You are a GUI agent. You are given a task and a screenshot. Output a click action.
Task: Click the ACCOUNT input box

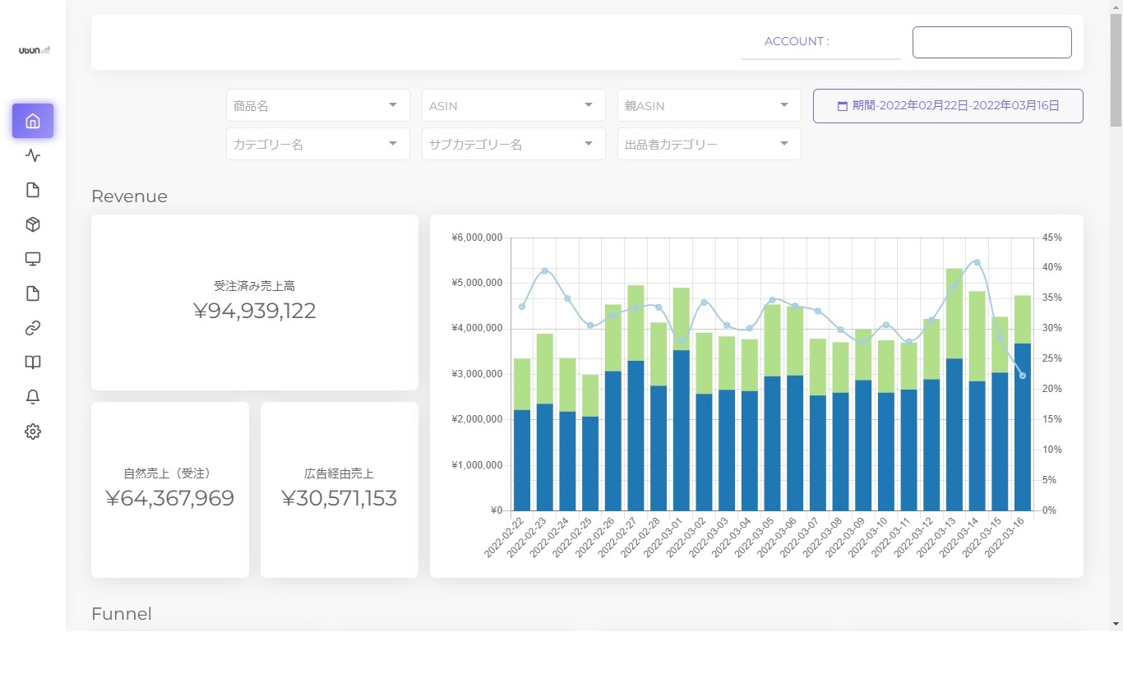pyautogui.click(x=992, y=42)
